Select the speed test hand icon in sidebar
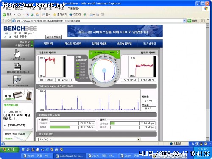212x159 pixels. coord(17,53)
